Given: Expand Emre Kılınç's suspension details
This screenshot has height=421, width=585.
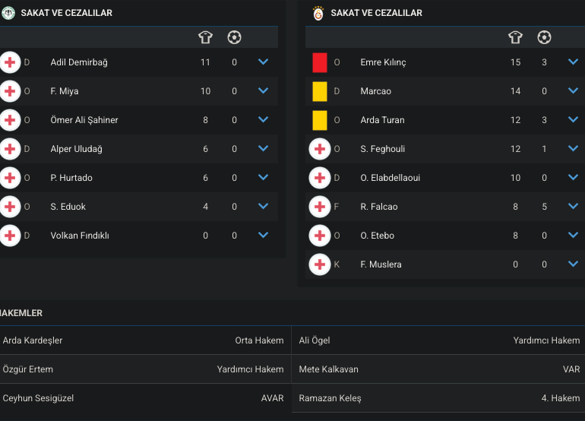Looking at the screenshot, I should [573, 62].
